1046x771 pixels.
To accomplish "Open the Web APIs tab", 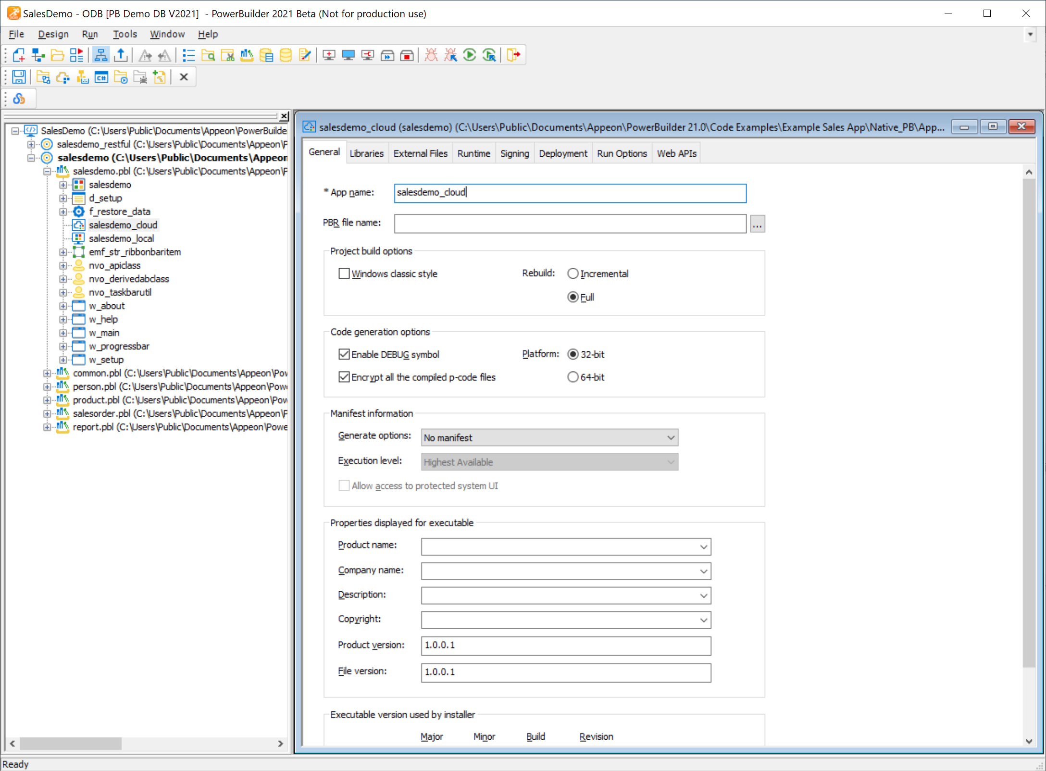I will [x=676, y=153].
